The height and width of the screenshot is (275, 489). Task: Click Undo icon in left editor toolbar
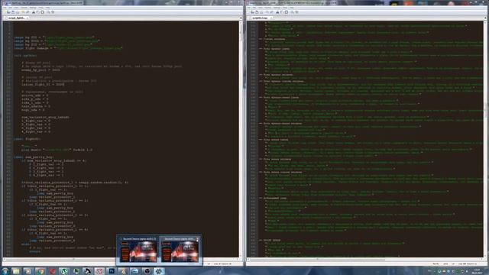[x=23, y=12]
